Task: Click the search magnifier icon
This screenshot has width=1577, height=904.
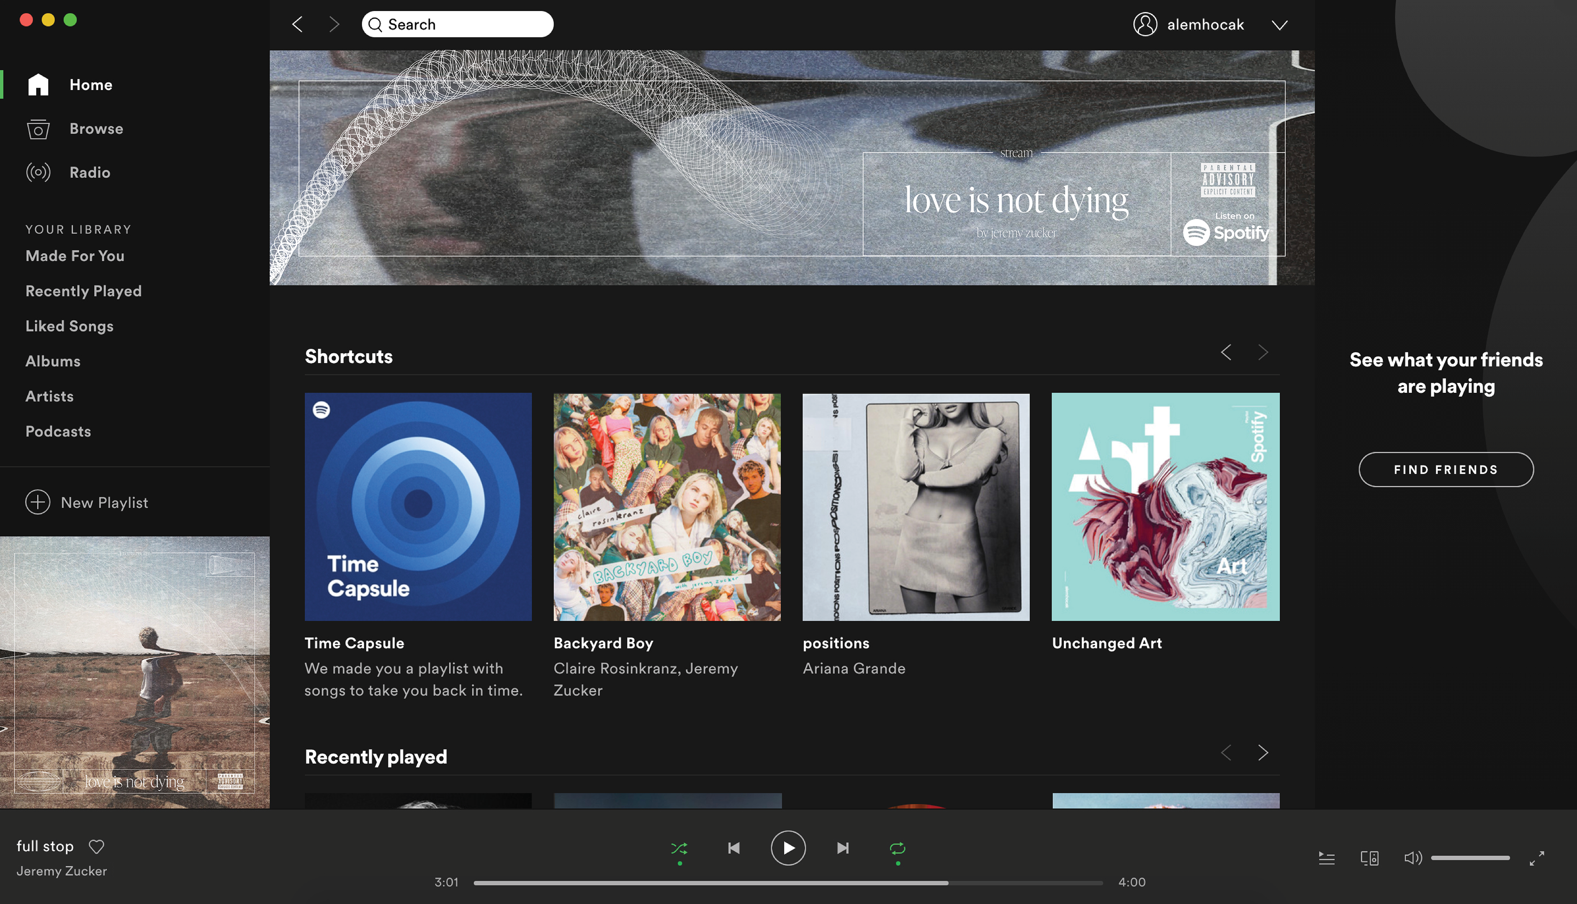Action: pos(375,24)
